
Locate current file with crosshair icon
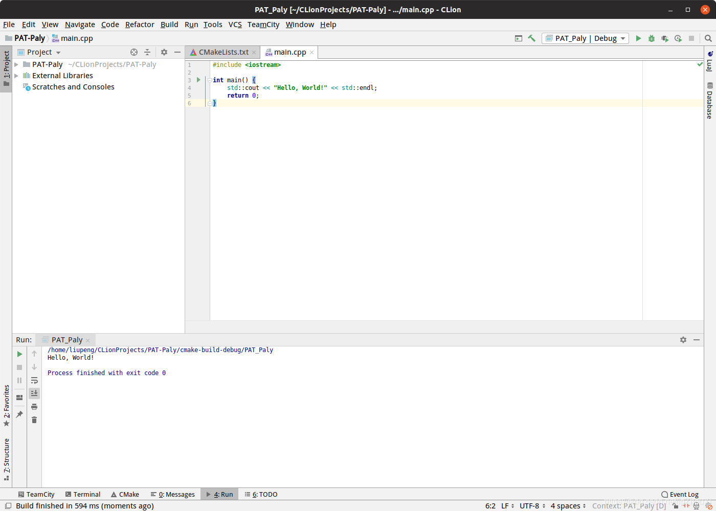click(134, 52)
